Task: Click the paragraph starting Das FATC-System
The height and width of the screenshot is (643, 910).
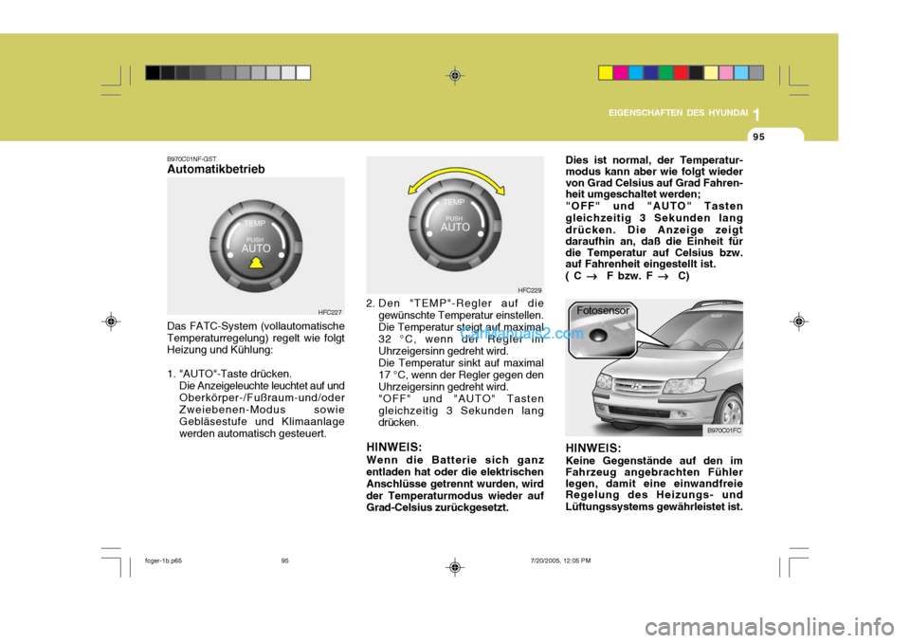Action: 256,338
